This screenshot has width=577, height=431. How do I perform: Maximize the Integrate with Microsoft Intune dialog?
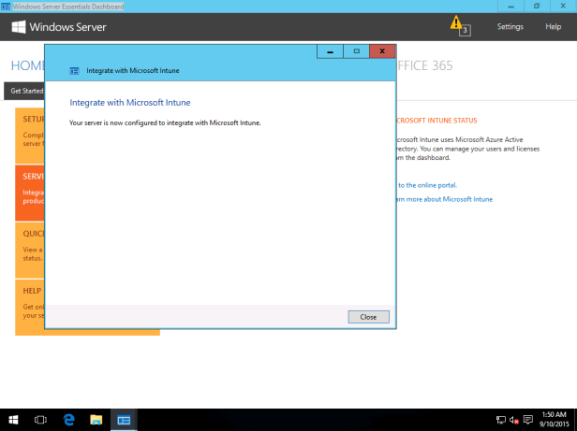click(x=356, y=50)
